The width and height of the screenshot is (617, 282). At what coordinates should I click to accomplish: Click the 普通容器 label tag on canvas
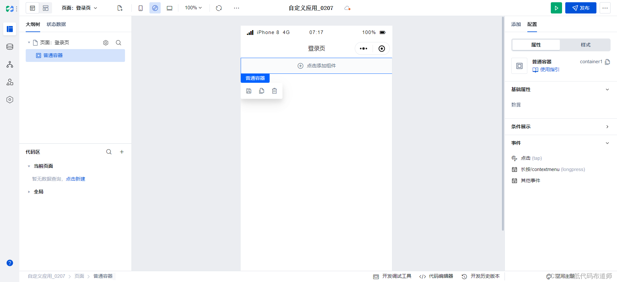click(x=255, y=78)
